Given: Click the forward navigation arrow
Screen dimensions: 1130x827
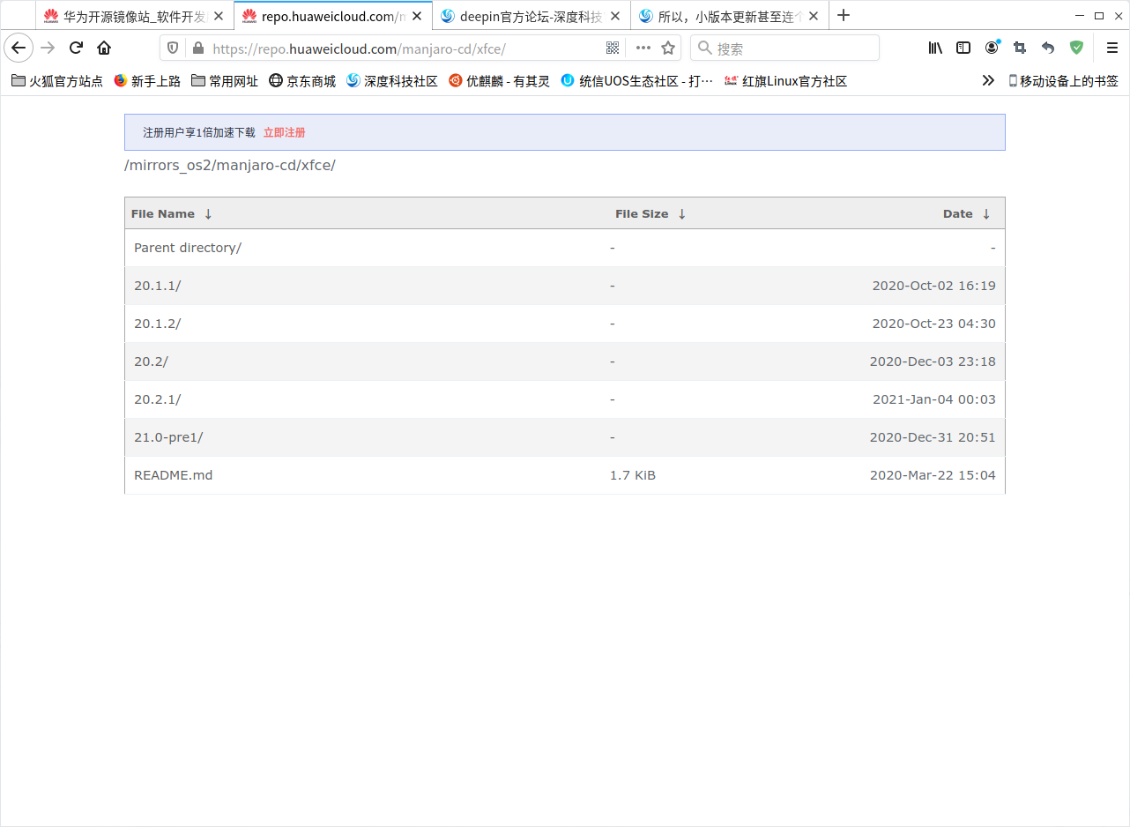Looking at the screenshot, I should (x=48, y=48).
